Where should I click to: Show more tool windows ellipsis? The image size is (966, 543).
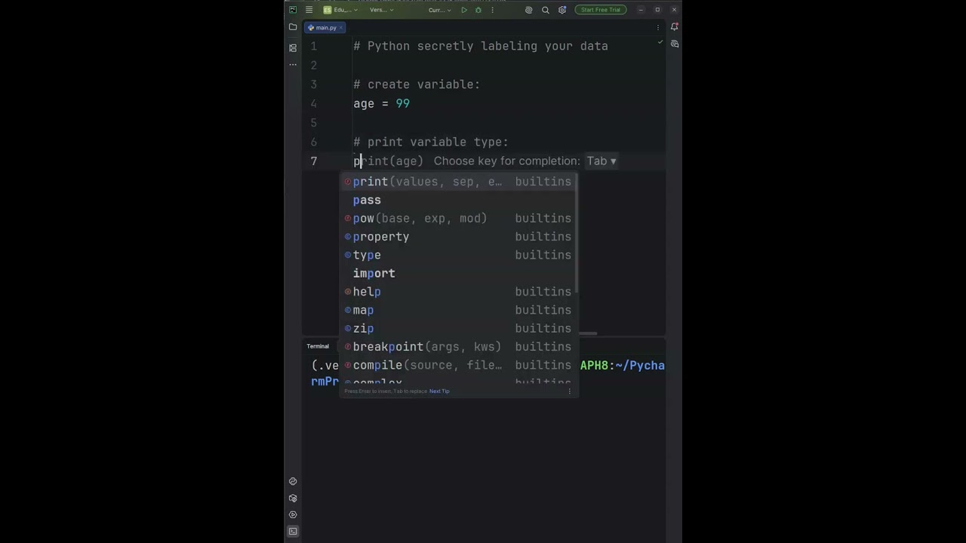click(293, 64)
